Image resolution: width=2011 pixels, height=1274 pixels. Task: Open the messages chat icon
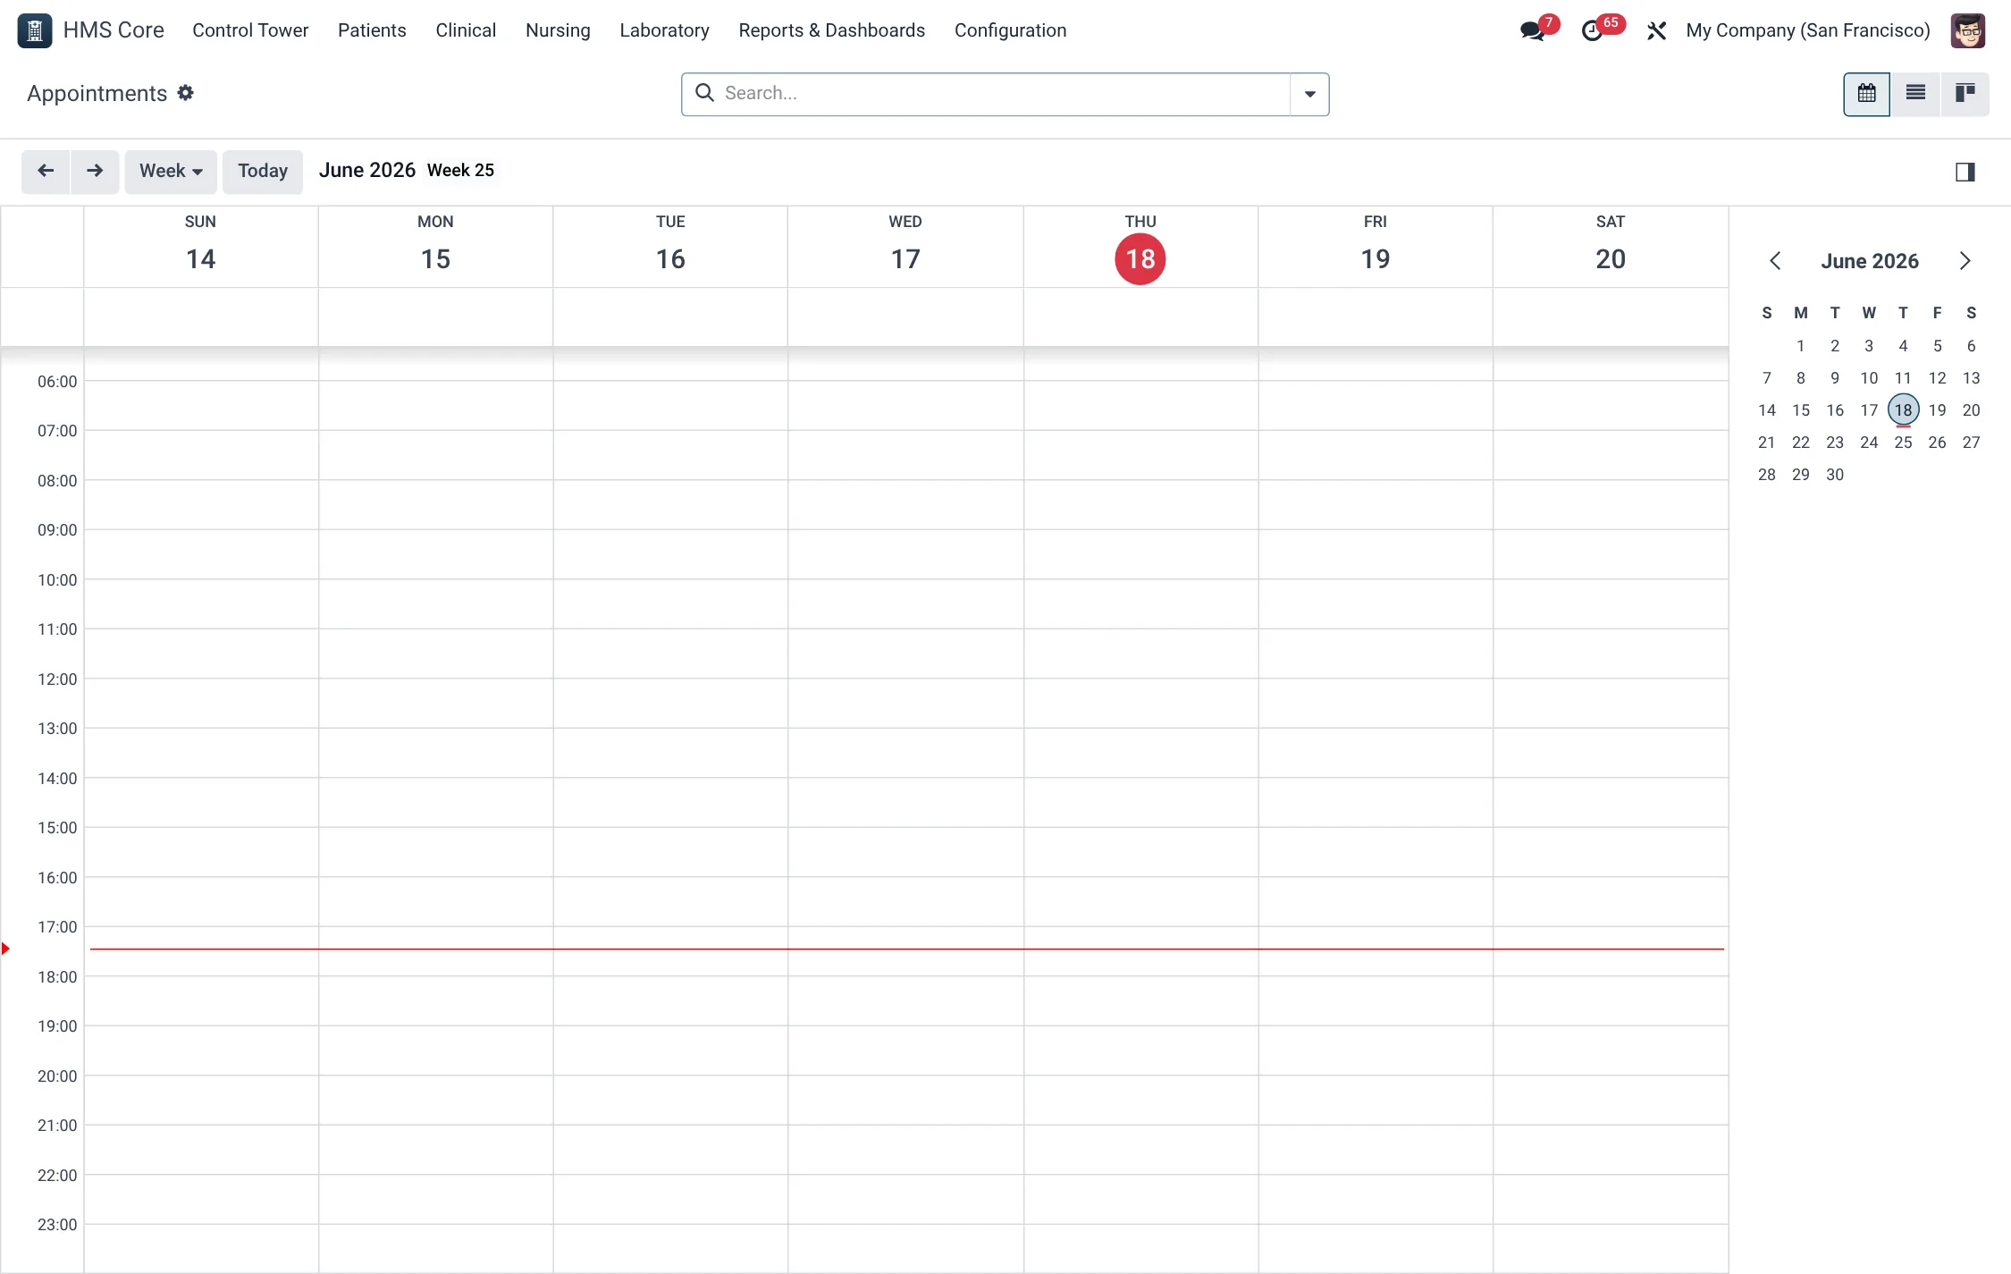pyautogui.click(x=1532, y=31)
